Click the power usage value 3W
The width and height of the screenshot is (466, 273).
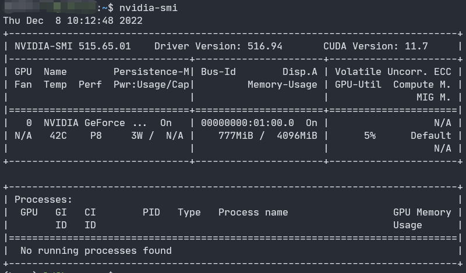point(137,136)
